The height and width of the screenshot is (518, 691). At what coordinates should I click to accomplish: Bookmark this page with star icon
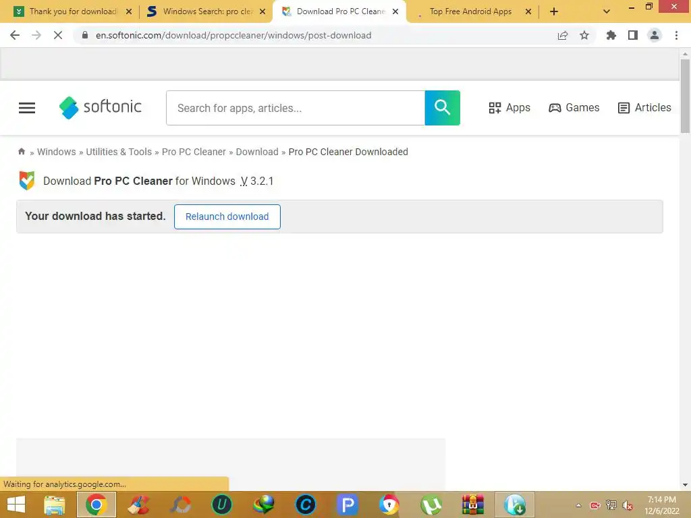pos(584,35)
